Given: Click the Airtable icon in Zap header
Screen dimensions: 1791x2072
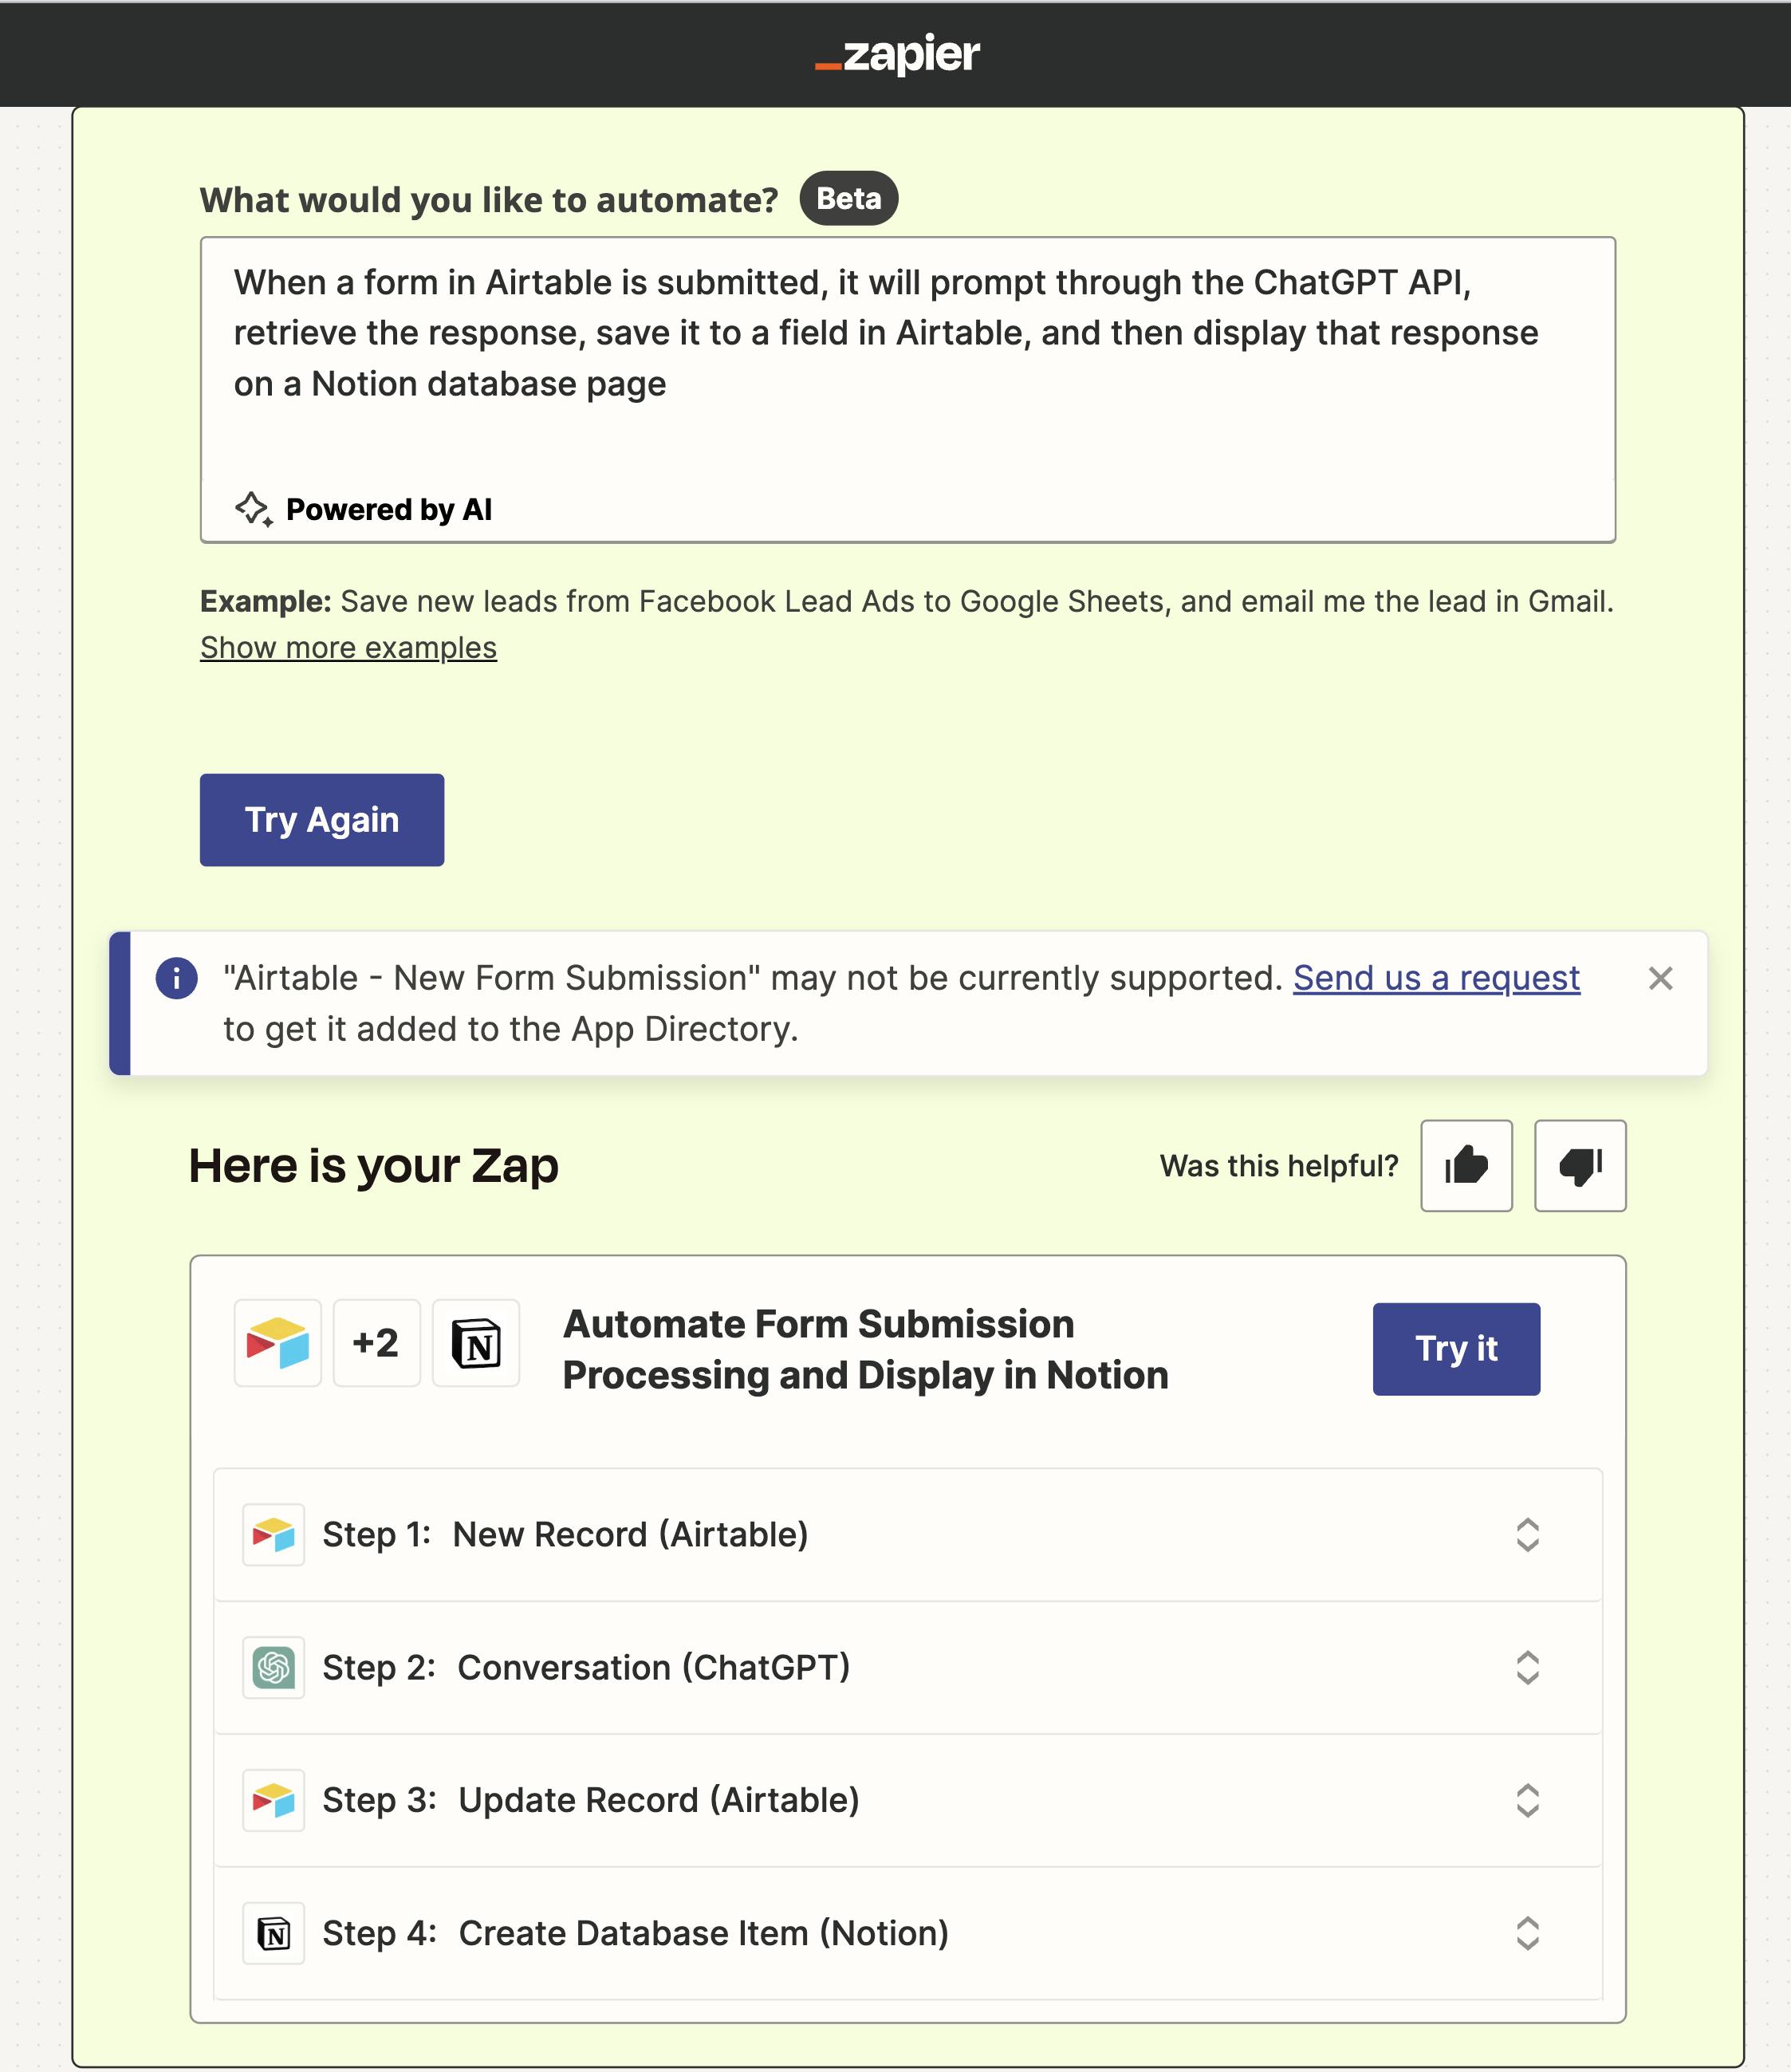Looking at the screenshot, I should coord(277,1342).
